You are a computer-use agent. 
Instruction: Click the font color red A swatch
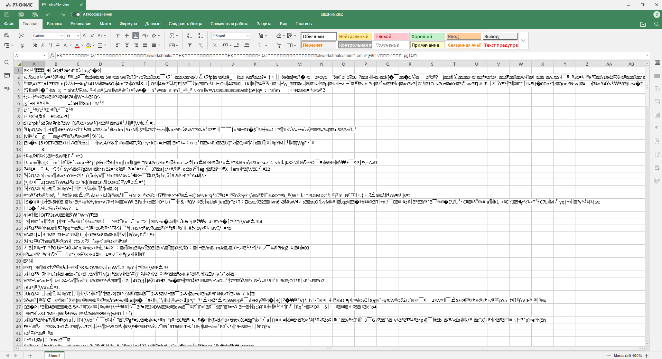click(x=77, y=45)
